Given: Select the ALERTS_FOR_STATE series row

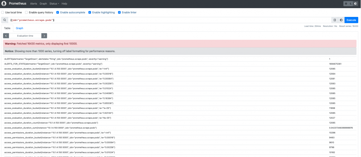Looking at the screenshot, I should pyautogui.click(x=179, y=64).
